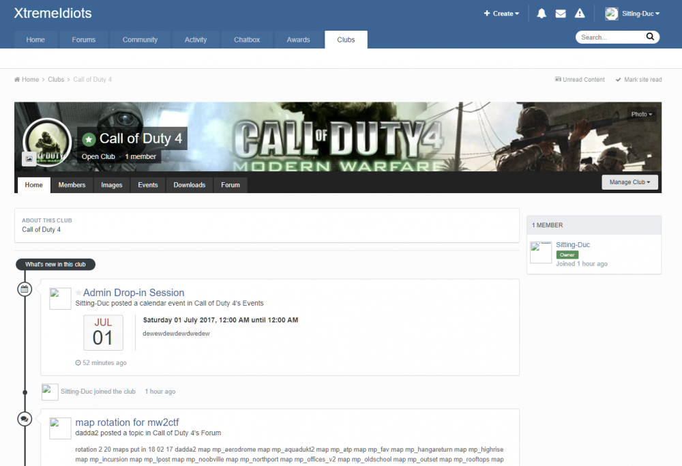The image size is (682, 466).
Task: Open the Admin Drop-in Session event link
Action: pos(134,293)
